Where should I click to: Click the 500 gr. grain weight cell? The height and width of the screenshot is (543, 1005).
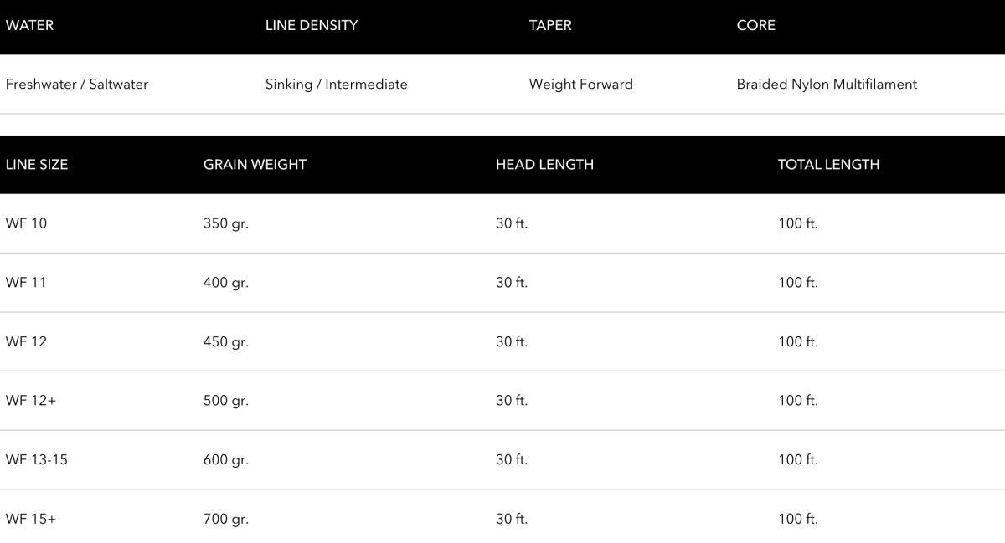point(225,401)
